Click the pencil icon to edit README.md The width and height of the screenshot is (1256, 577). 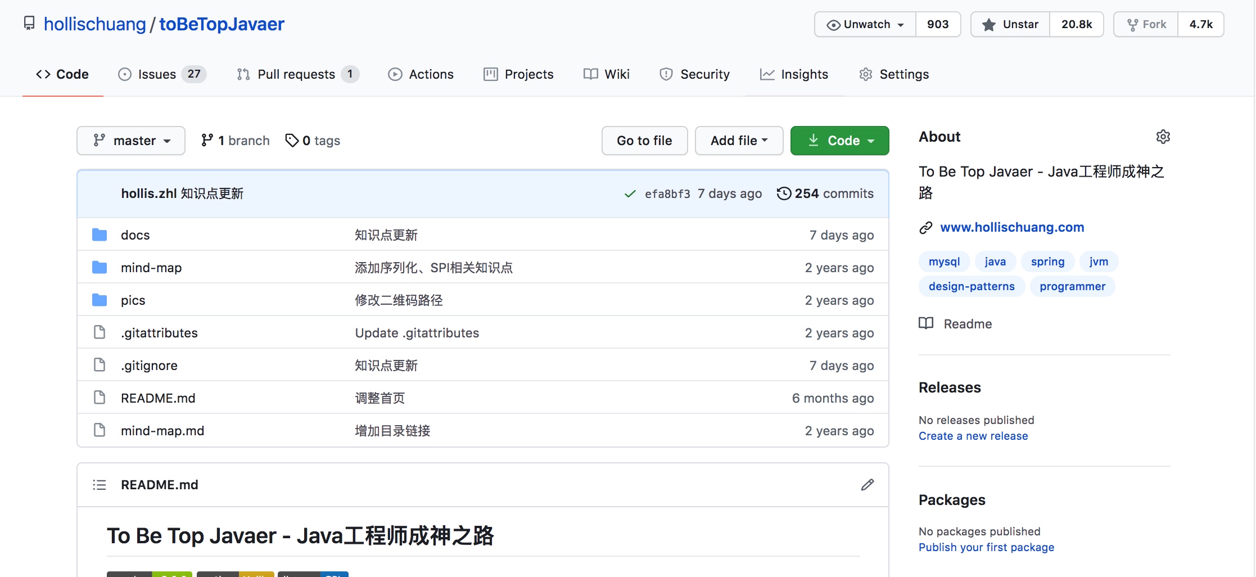coord(867,485)
